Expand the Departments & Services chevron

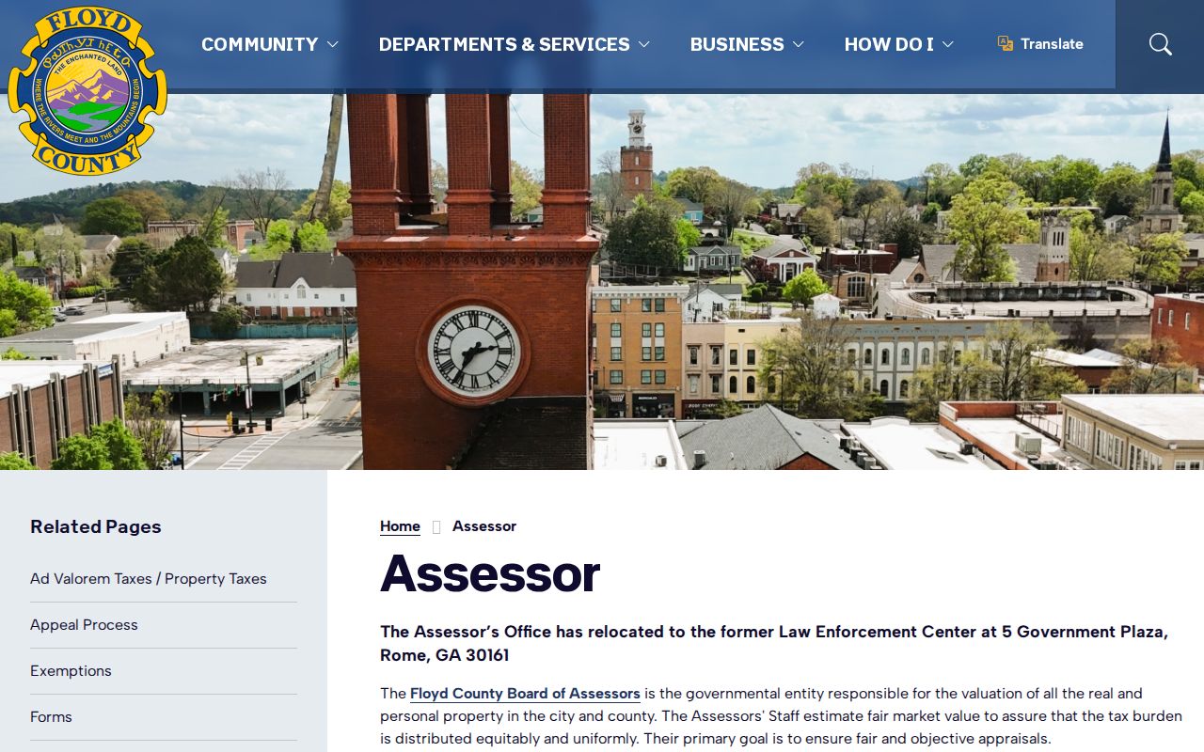click(x=643, y=44)
